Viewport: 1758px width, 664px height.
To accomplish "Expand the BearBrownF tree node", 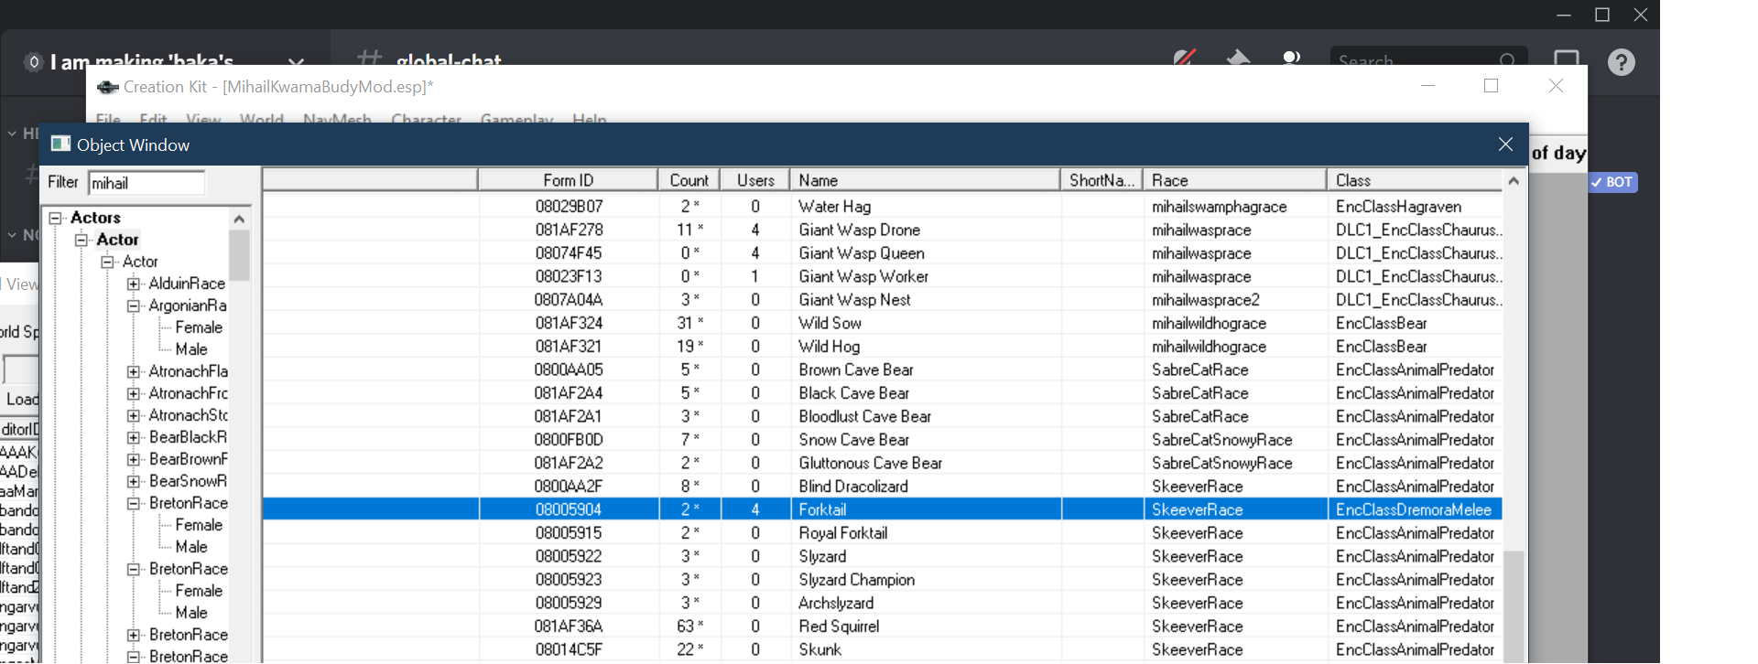I will [134, 459].
